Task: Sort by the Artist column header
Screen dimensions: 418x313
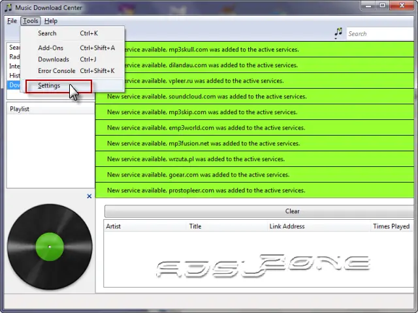Action: pos(145,226)
